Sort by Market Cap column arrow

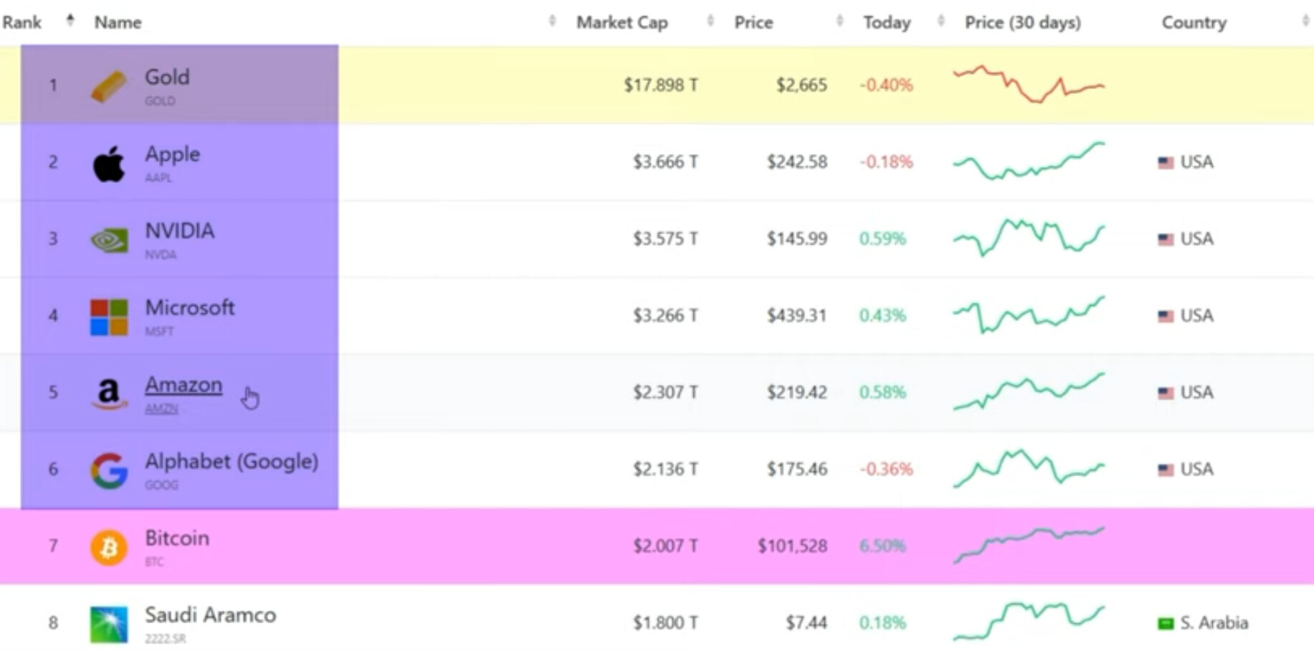[710, 21]
